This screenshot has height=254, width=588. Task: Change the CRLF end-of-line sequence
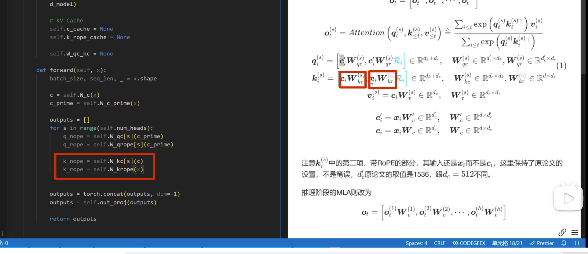pos(439,243)
